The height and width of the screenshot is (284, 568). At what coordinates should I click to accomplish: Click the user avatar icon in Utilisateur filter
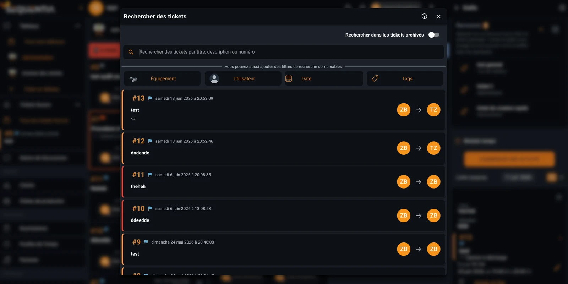pyautogui.click(x=214, y=78)
